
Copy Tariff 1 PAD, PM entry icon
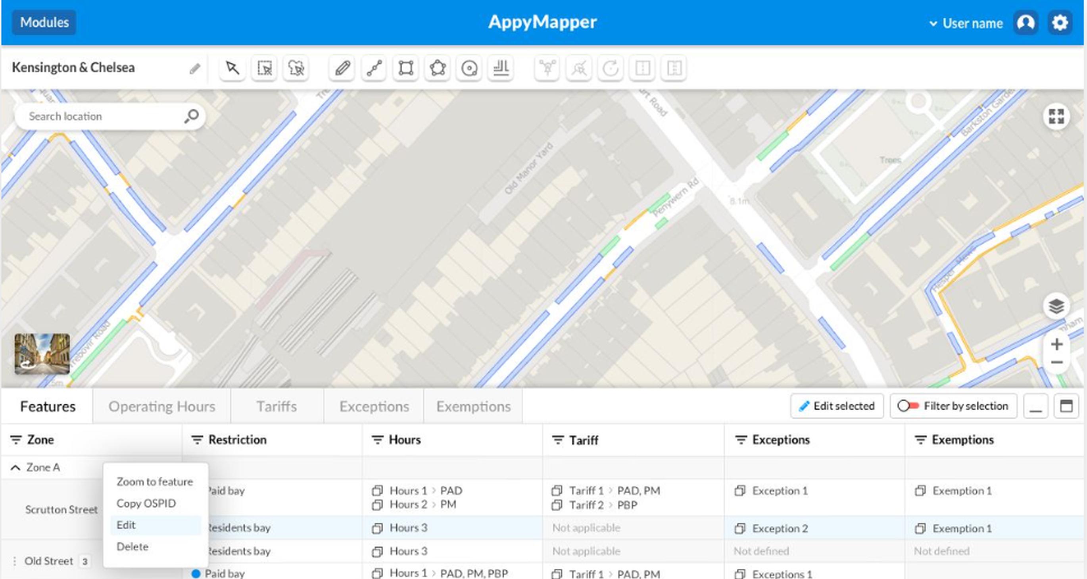[x=557, y=491]
